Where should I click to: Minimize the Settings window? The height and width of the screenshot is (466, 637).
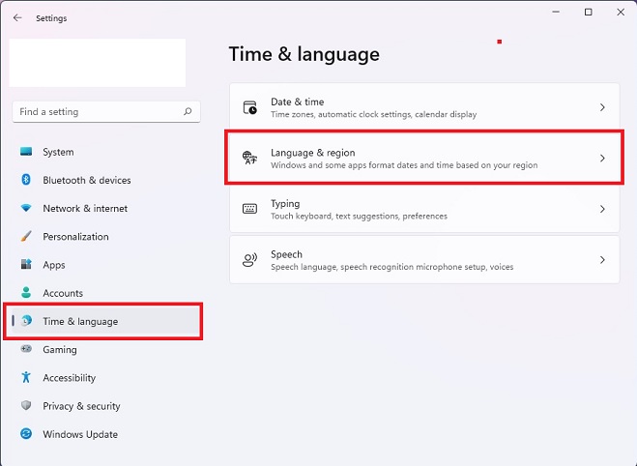tap(556, 13)
